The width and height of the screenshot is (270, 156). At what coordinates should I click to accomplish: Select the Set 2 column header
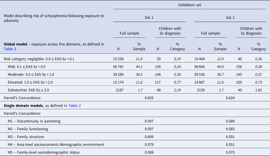click(230, 18)
